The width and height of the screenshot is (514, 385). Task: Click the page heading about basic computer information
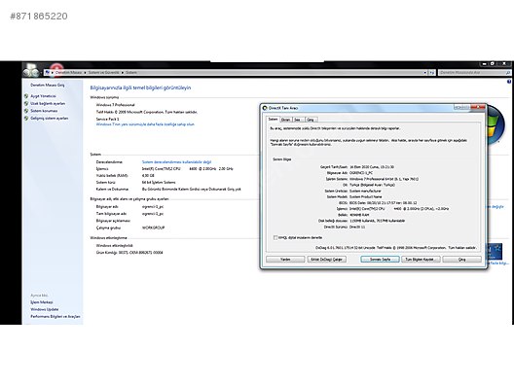(140, 87)
